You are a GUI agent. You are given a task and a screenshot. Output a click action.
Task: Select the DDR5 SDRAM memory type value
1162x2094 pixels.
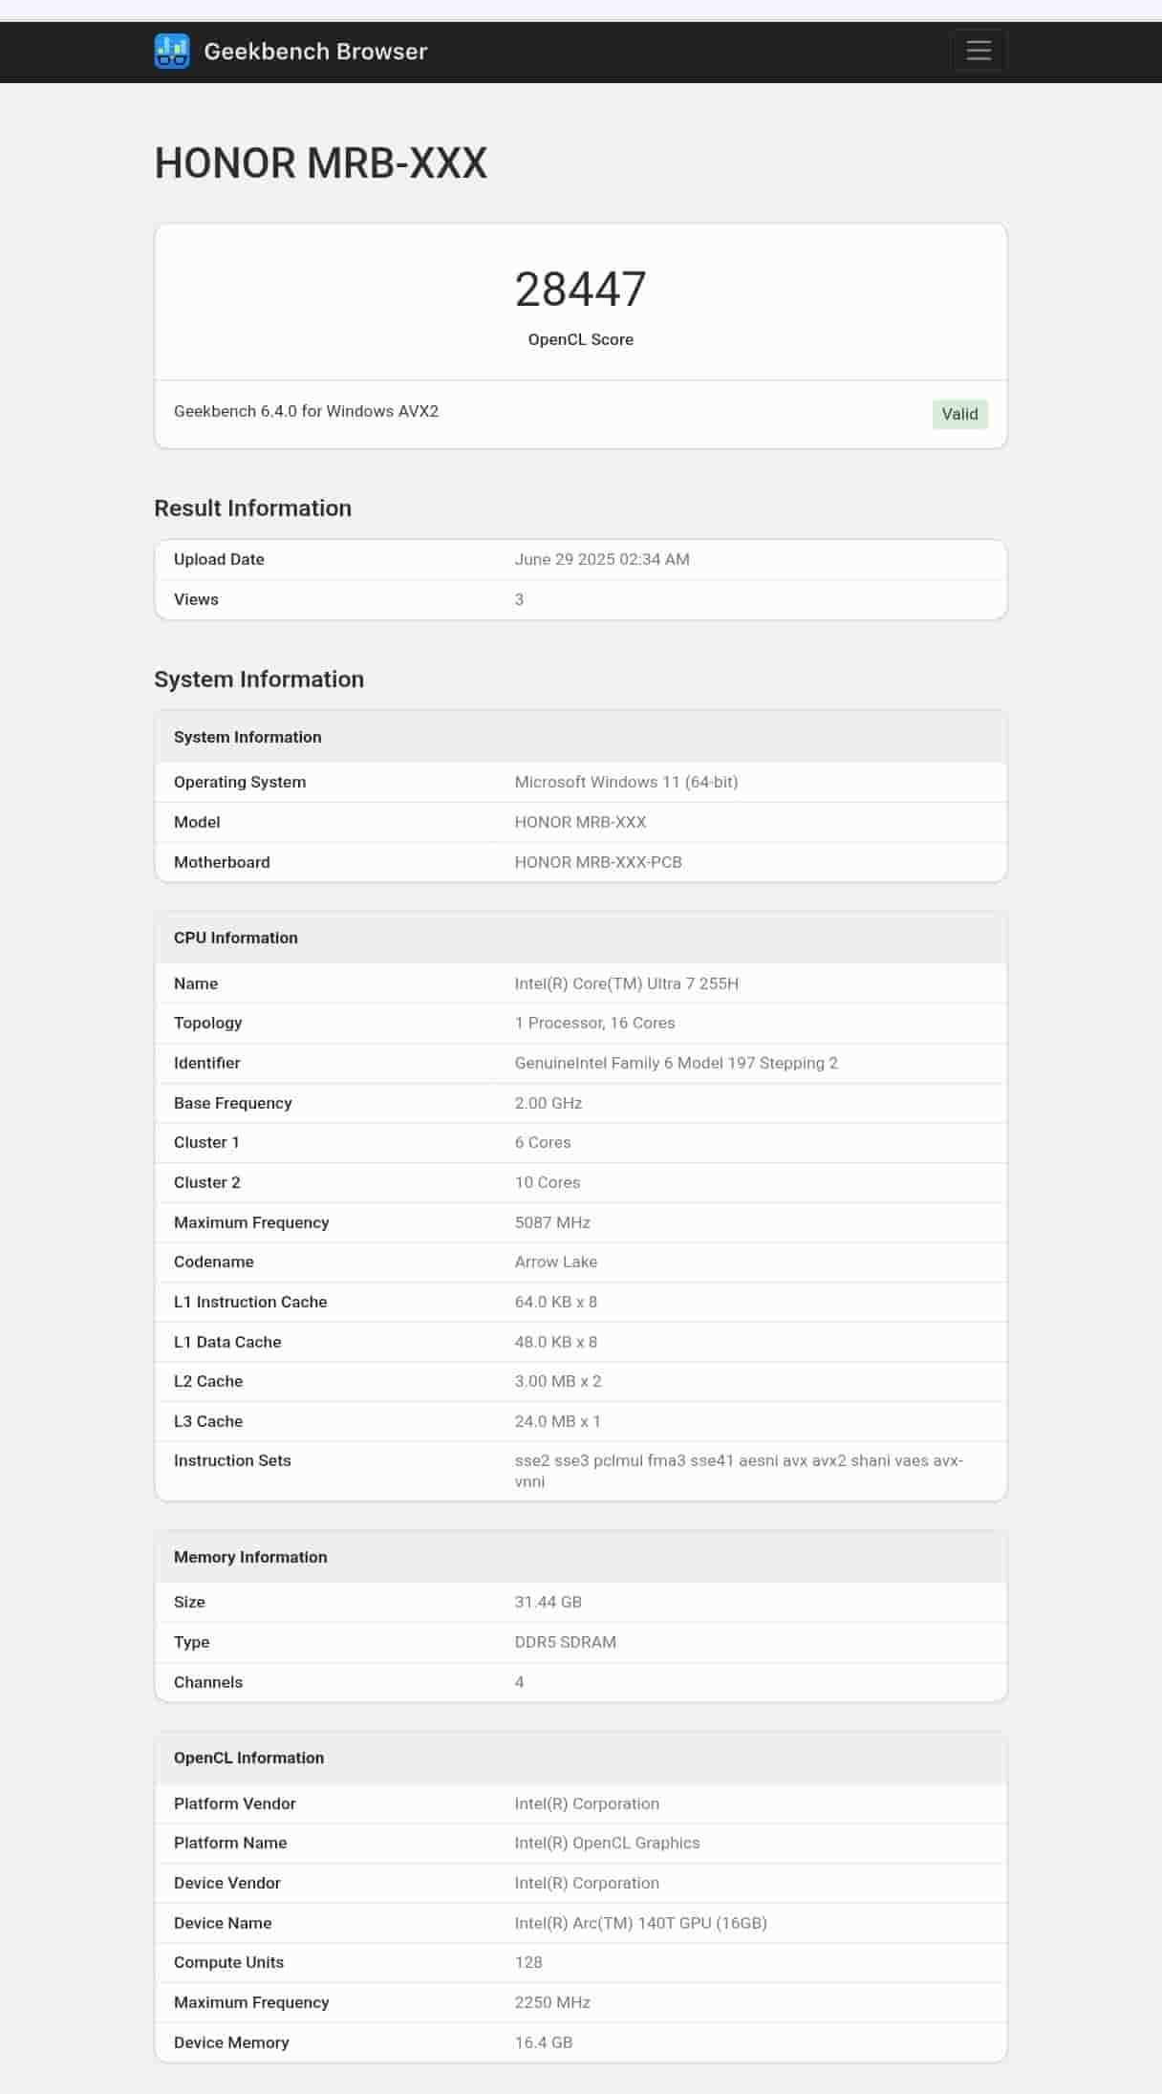[565, 1642]
